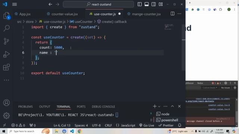
Task: Open the DEBUG CONSOLE tab
Action: coord(103,107)
